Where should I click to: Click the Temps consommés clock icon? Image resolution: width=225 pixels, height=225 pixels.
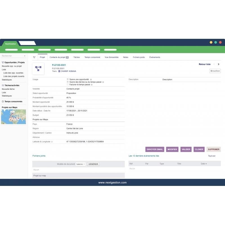point(3,102)
